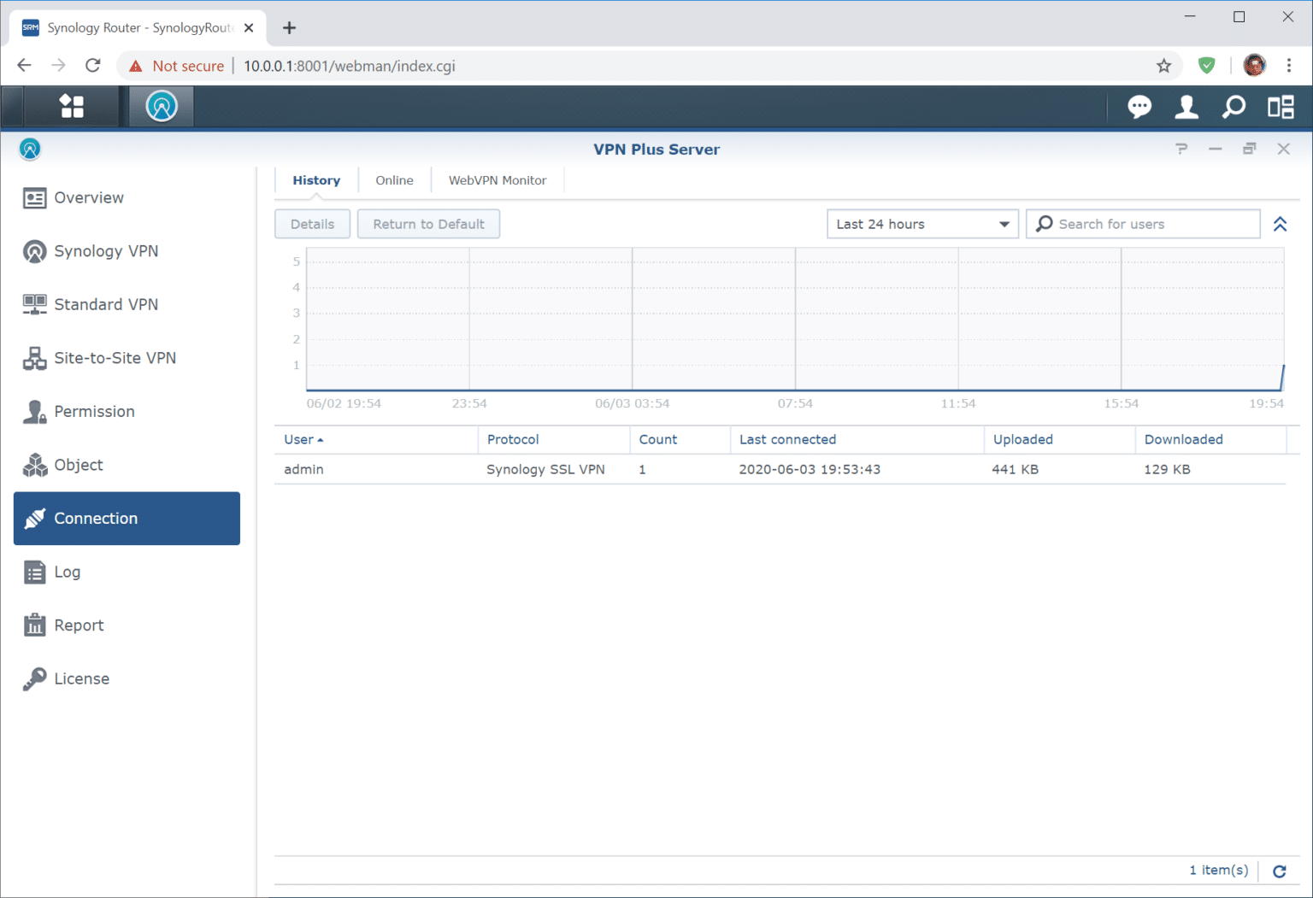This screenshot has height=898, width=1313.
Task: Close the VPN Plus Server window
Action: (1283, 149)
